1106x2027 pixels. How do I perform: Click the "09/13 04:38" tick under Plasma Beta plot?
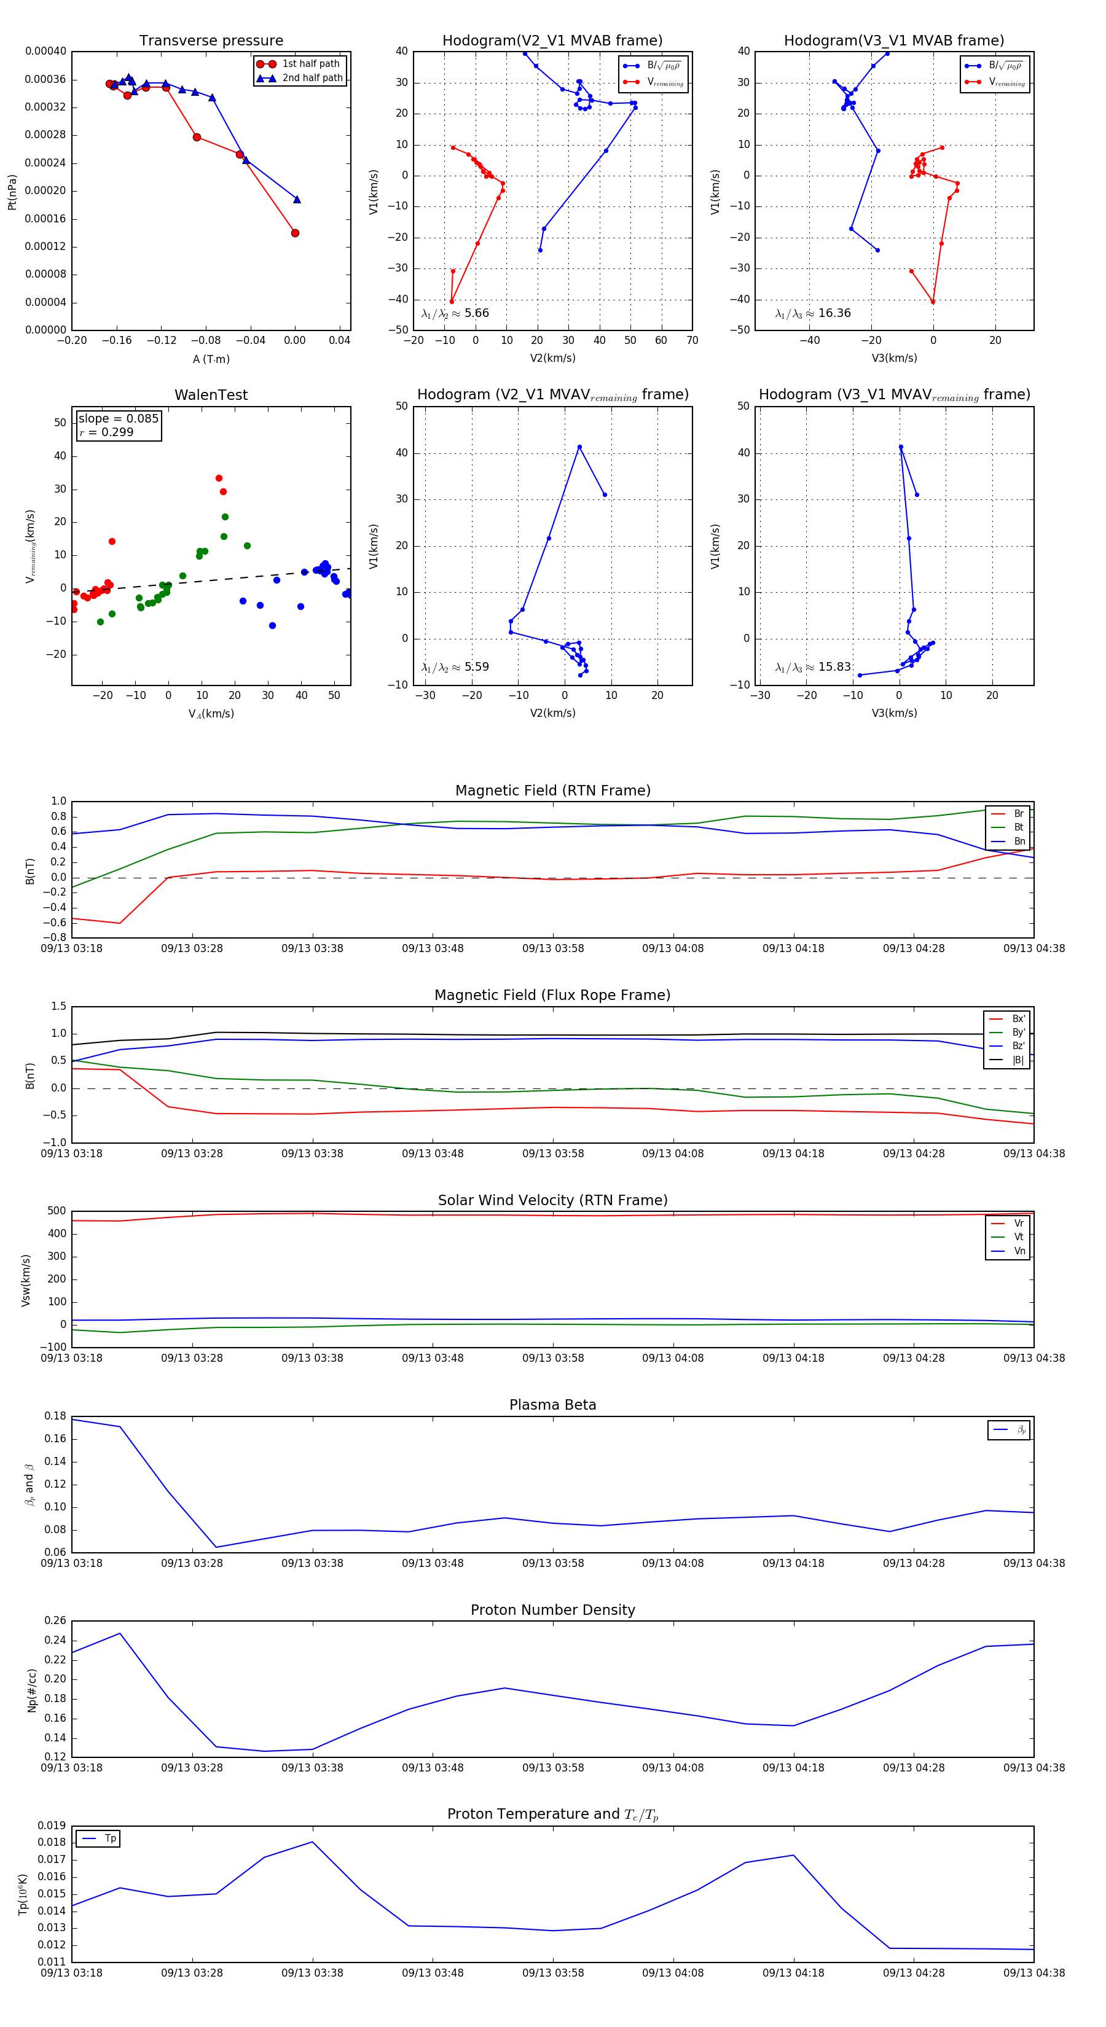(1033, 1563)
